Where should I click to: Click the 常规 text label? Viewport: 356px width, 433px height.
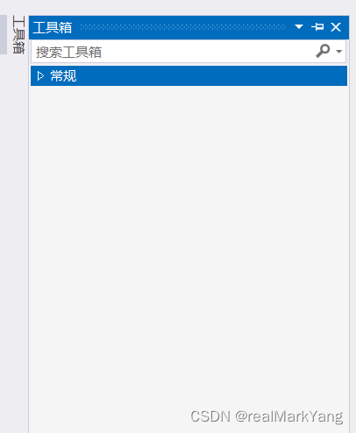tap(63, 76)
